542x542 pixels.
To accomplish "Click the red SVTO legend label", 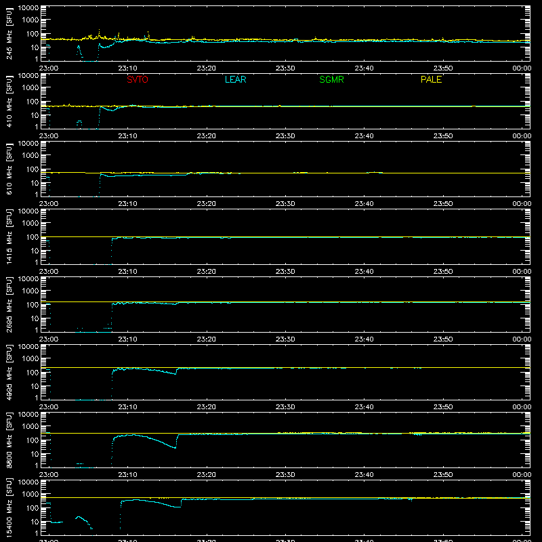I will click(x=138, y=79).
